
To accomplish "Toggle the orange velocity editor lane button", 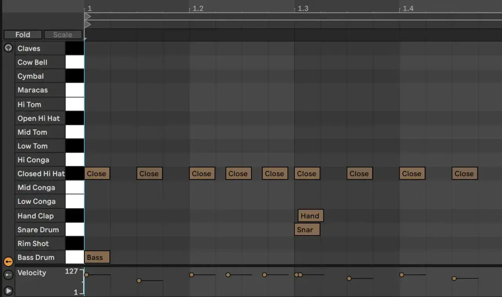I will coord(8,261).
